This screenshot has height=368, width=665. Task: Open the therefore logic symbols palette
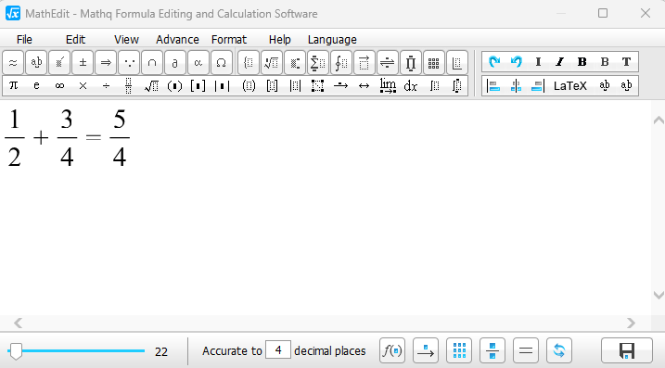pos(129,63)
